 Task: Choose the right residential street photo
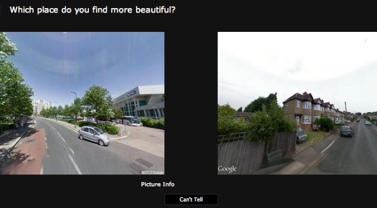(297, 103)
